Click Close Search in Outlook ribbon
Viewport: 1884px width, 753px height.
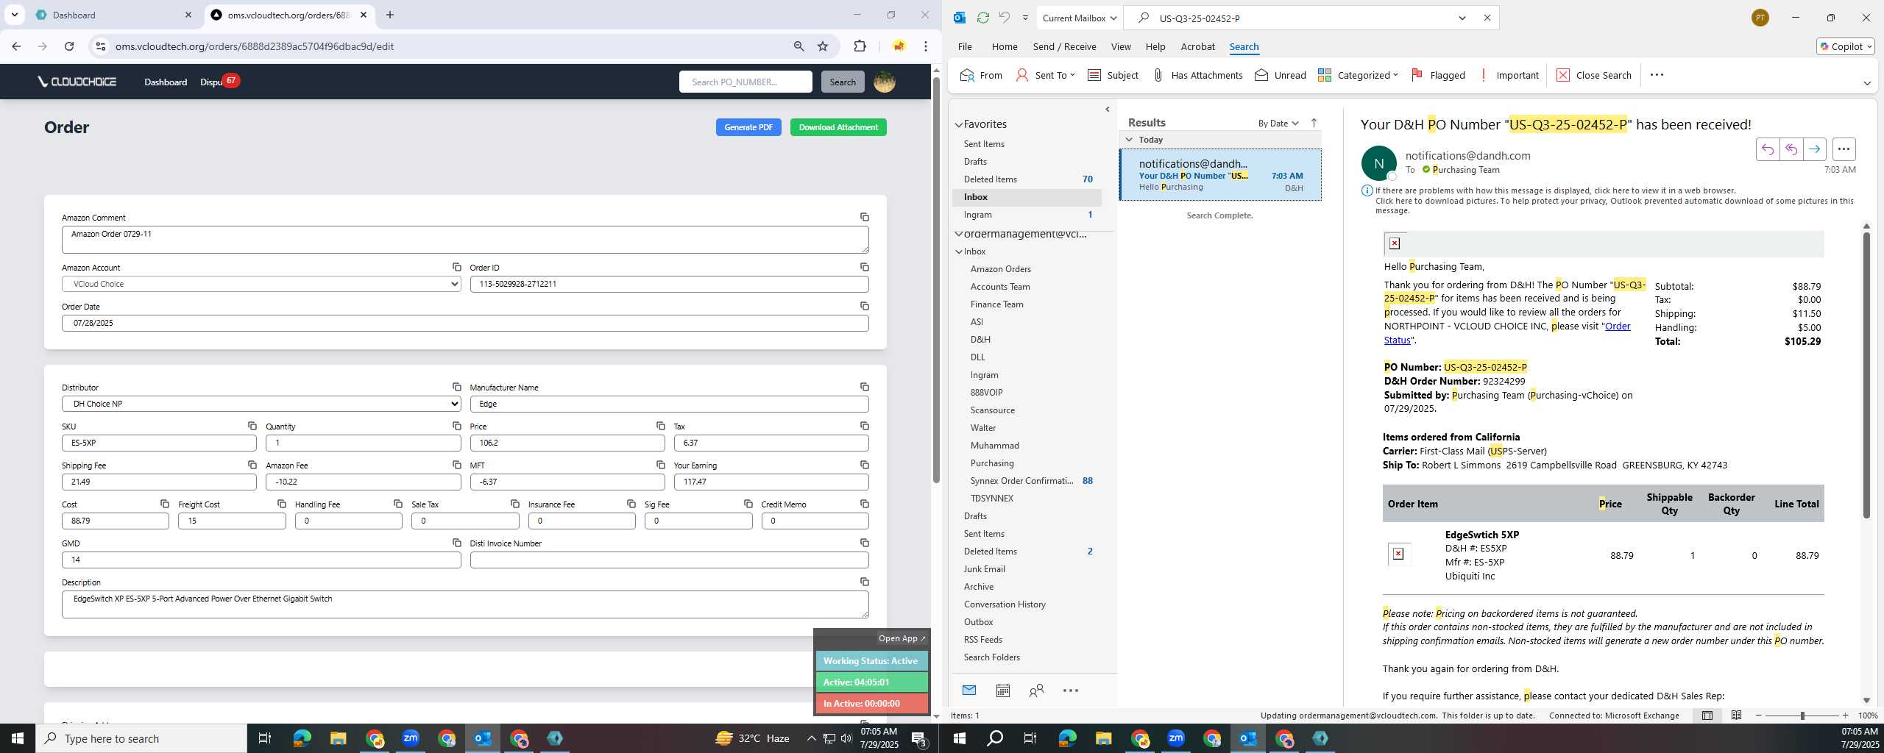click(1594, 75)
